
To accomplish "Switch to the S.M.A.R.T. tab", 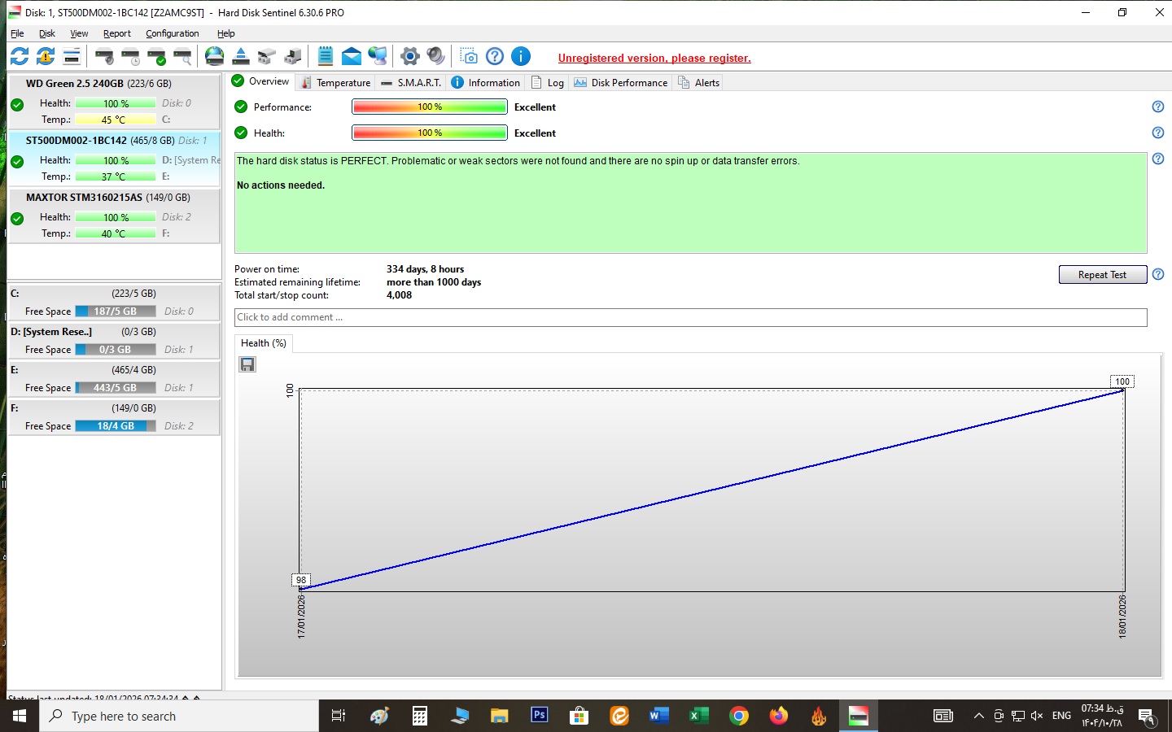I will (412, 82).
